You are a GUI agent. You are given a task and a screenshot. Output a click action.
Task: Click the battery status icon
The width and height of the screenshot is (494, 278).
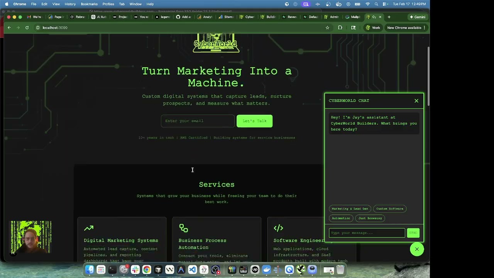pos(358,4)
